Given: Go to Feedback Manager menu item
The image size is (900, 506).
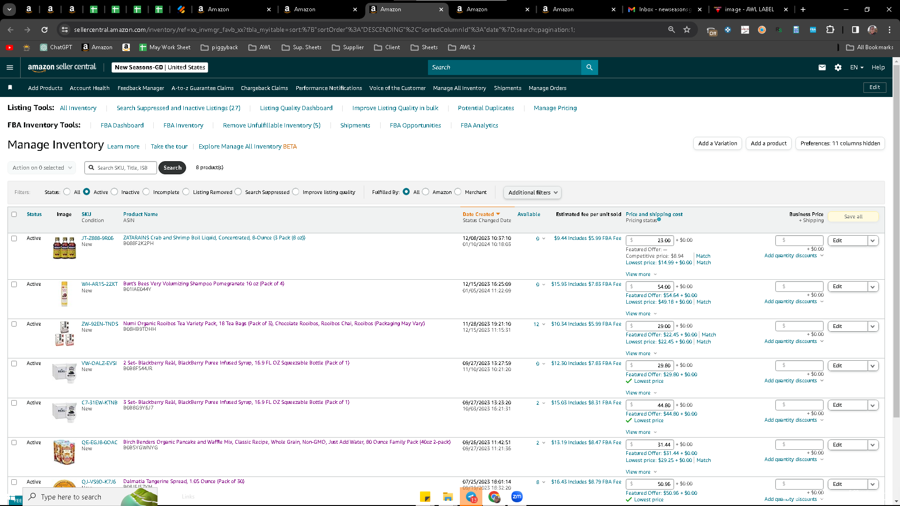Looking at the screenshot, I should [x=141, y=88].
